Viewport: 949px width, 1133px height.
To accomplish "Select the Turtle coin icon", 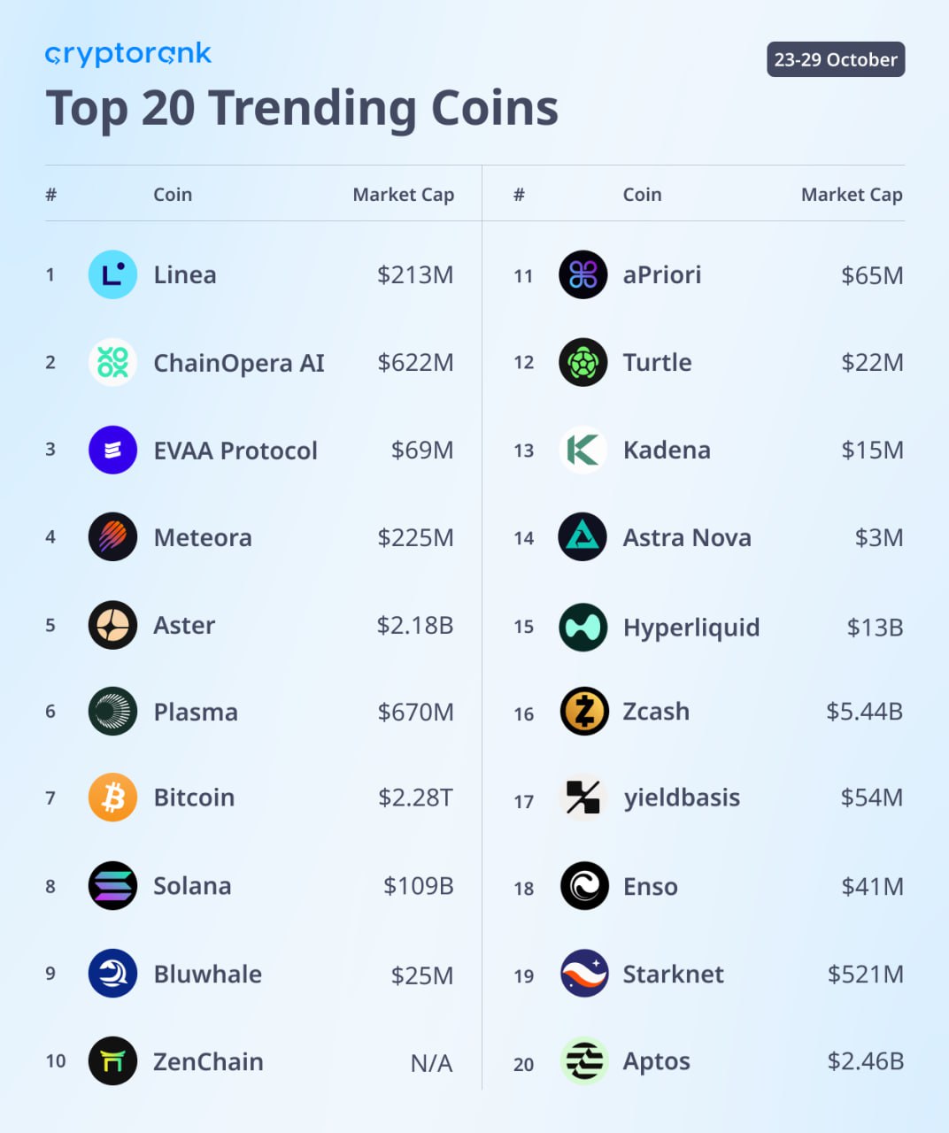I will coord(583,362).
